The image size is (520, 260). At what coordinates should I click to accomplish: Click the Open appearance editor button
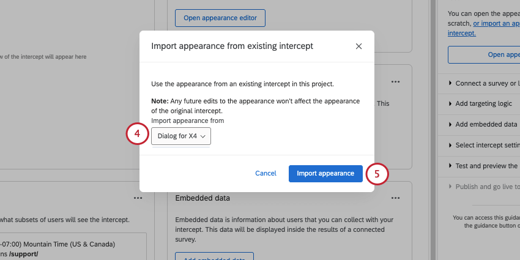pos(220,18)
